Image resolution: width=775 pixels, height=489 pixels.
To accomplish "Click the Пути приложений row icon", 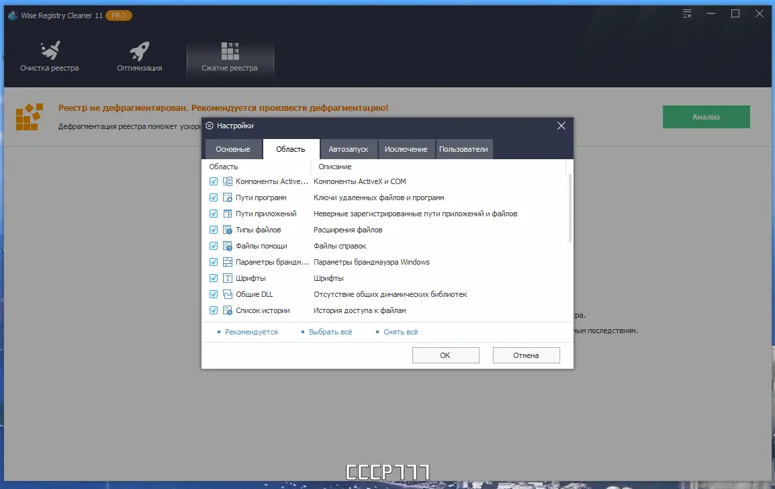I will (x=228, y=214).
